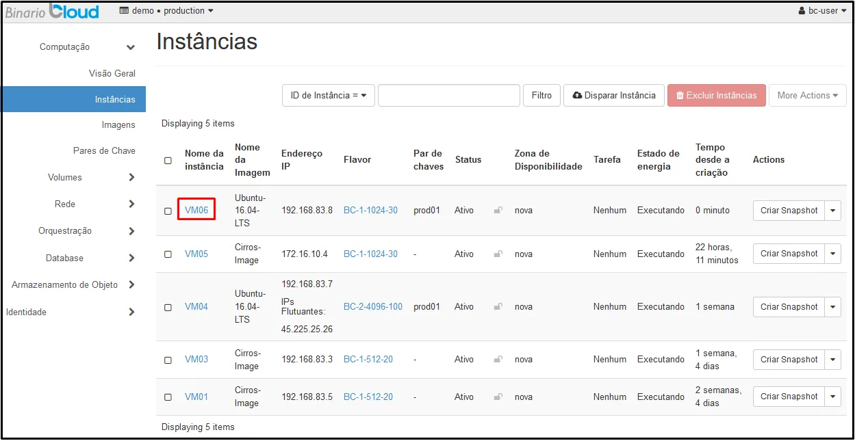Open the VM05 instance details link
The height and width of the screenshot is (441, 855).
[196, 253]
